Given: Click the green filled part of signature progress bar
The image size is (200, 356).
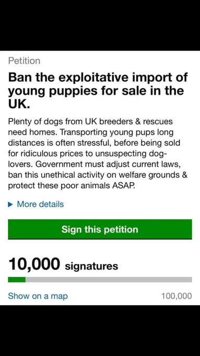Looking at the screenshot, I should point(17,280).
